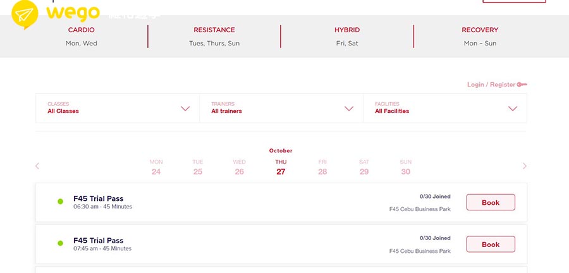569x273 pixels.
Task: Book the 07:45 am F45 Trial Pass
Action: coord(491,245)
